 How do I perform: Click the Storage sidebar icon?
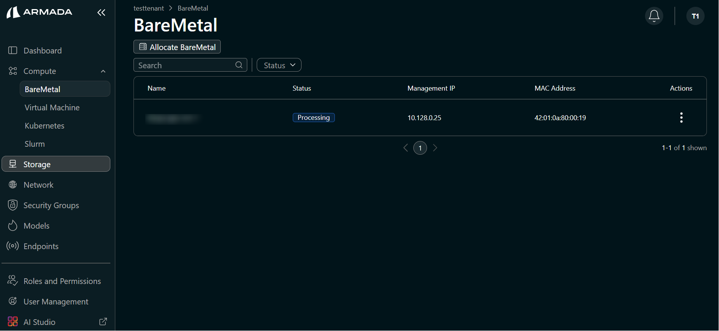[13, 164]
